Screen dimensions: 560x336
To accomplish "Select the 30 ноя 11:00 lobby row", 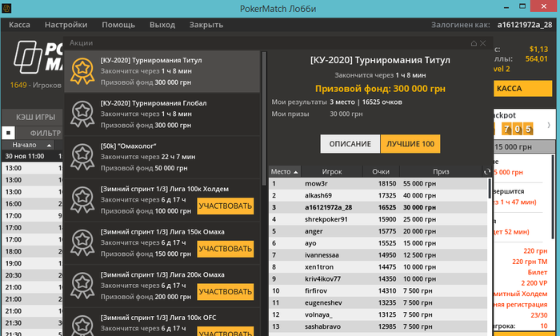I will click(32, 156).
